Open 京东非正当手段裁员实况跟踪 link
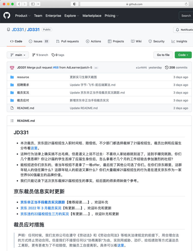 43,202
